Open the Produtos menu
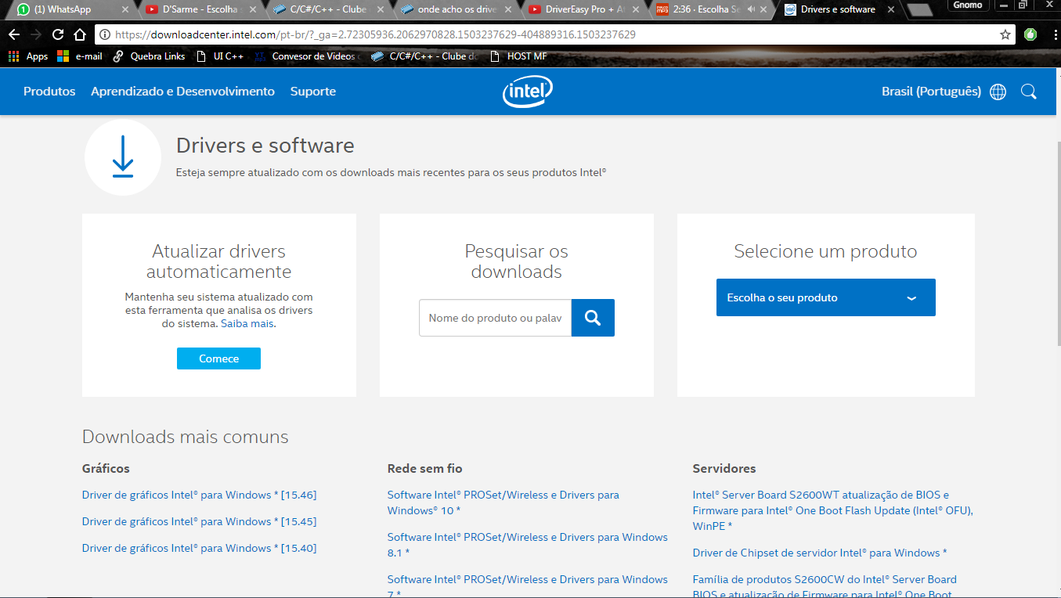 tap(49, 92)
